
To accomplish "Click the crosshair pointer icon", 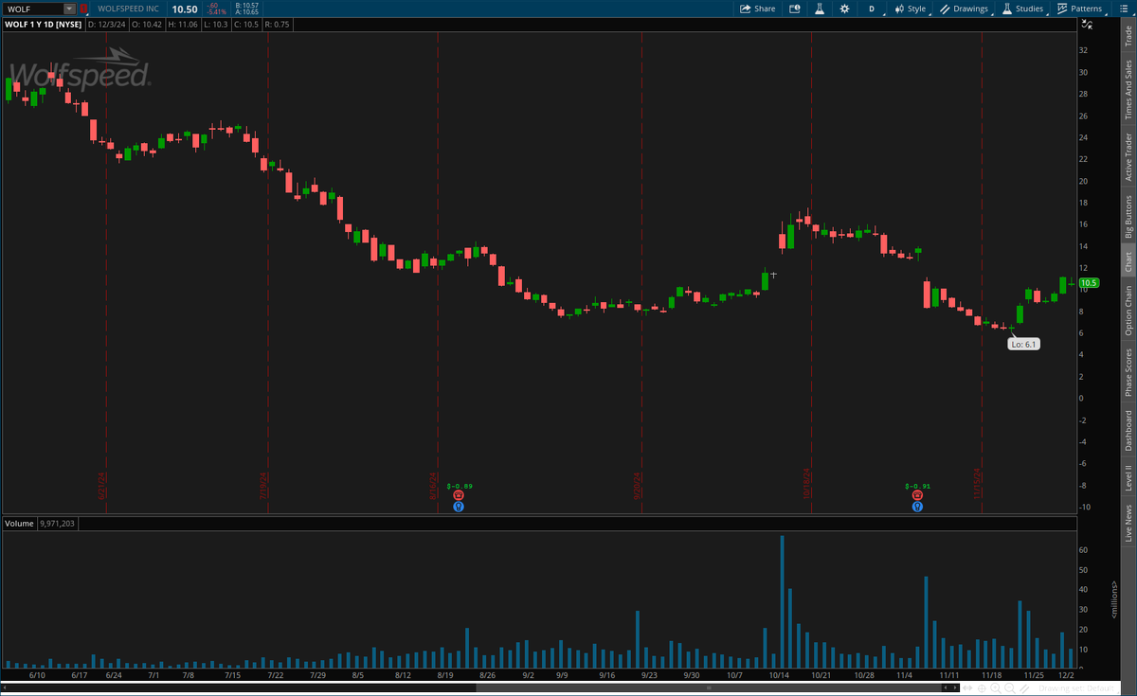I will [982, 688].
